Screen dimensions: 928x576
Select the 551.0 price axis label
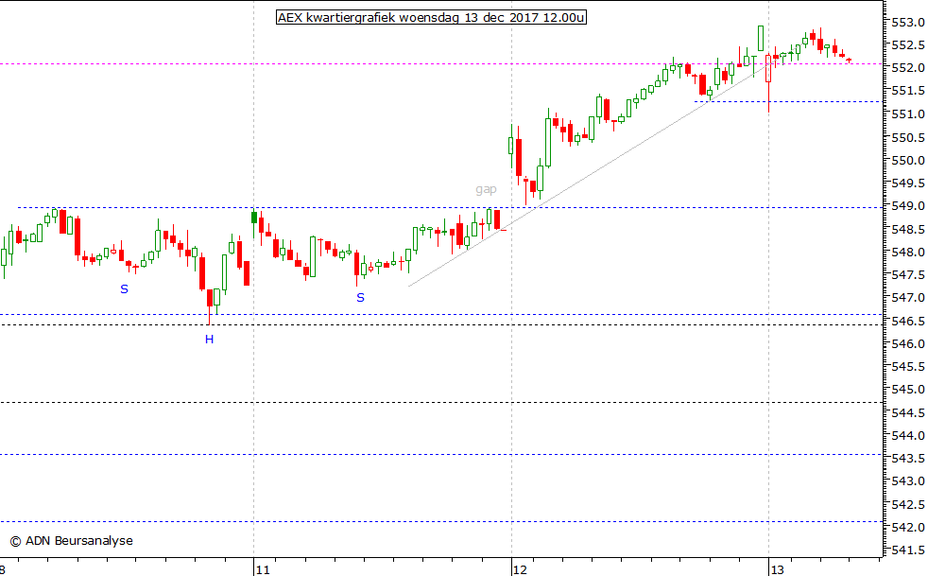(x=908, y=114)
